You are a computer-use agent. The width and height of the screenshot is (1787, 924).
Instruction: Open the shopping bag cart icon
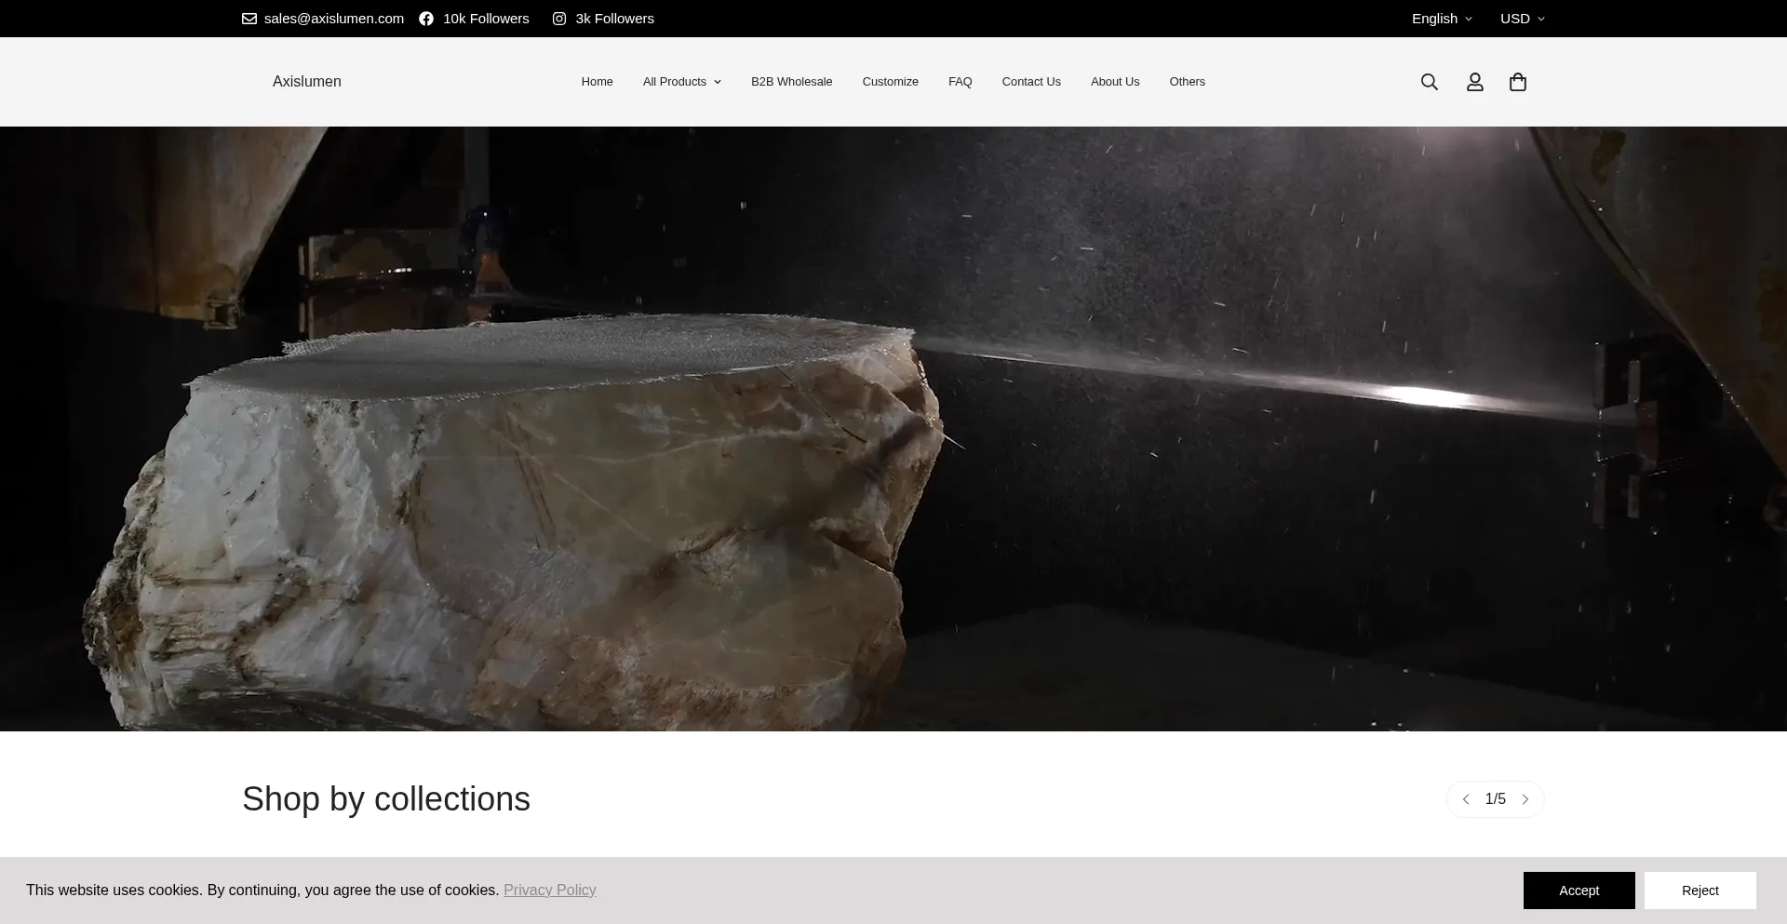[x=1517, y=82]
